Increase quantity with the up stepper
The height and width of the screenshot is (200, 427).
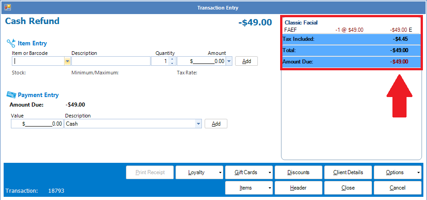[x=172, y=59]
